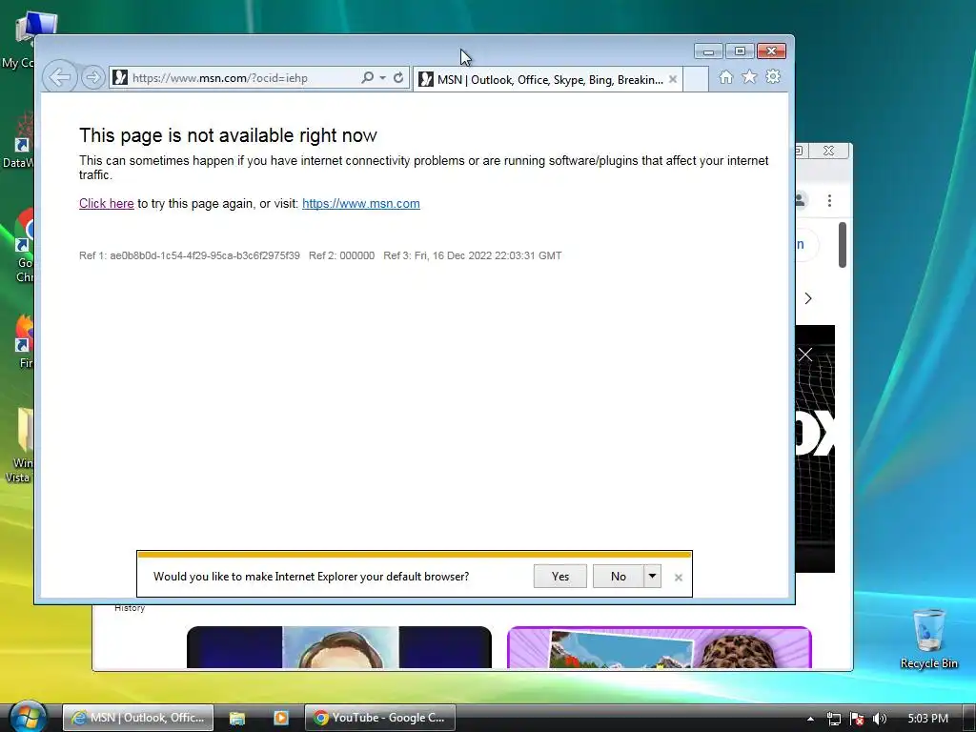The width and height of the screenshot is (976, 732).
Task: Close the Chrome window behind IE
Action: pos(828,151)
